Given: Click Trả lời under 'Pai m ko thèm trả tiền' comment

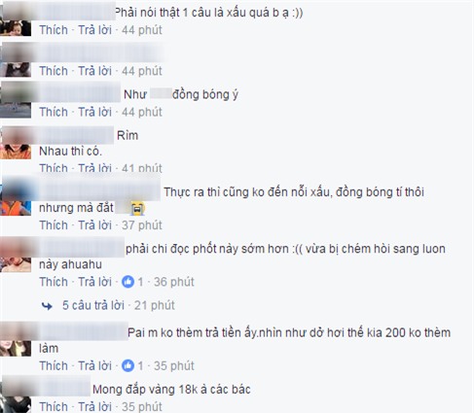Looking at the screenshot, I should click(x=94, y=365).
